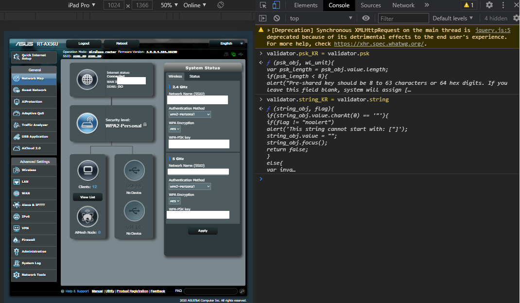Click the FAQ search magnifier icon
This screenshot has height=303, width=520.
tap(242, 291)
